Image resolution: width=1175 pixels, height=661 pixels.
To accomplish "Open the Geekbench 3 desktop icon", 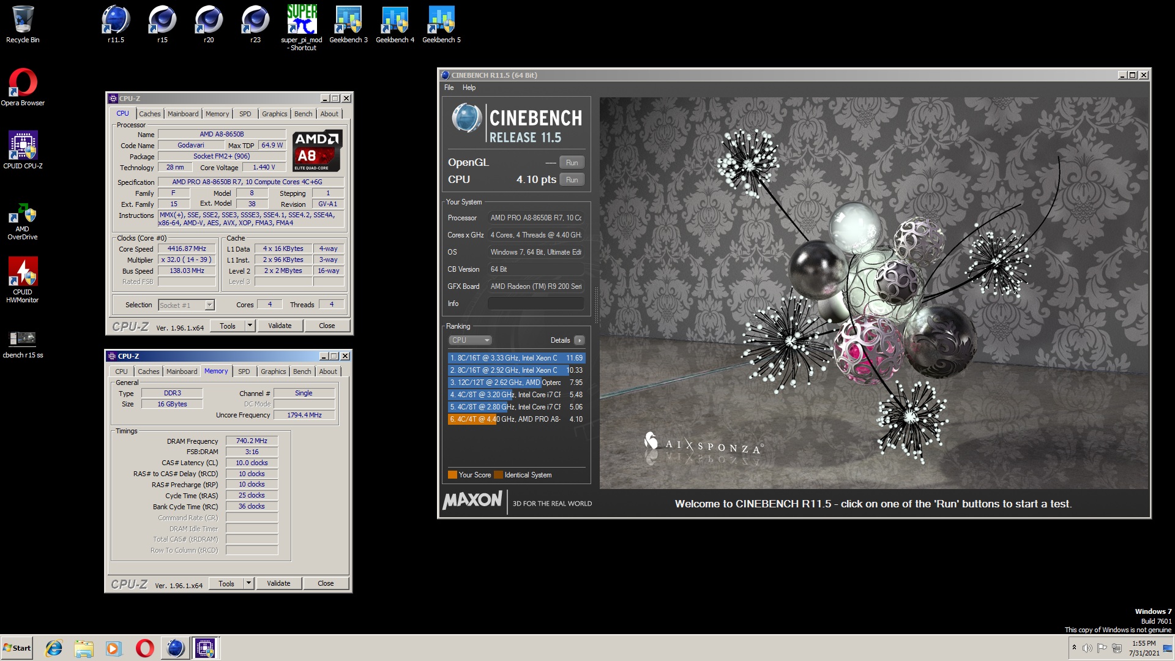I will coord(348,24).
